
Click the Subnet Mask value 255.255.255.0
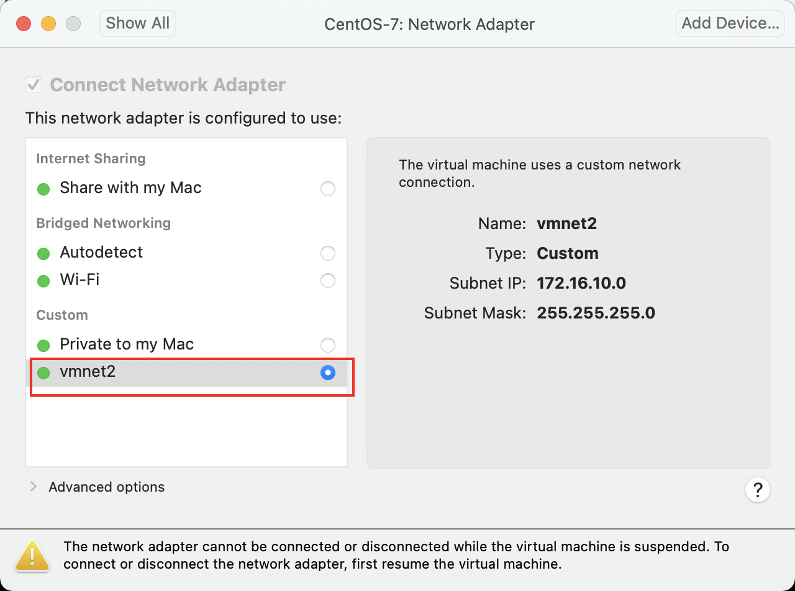tap(596, 312)
